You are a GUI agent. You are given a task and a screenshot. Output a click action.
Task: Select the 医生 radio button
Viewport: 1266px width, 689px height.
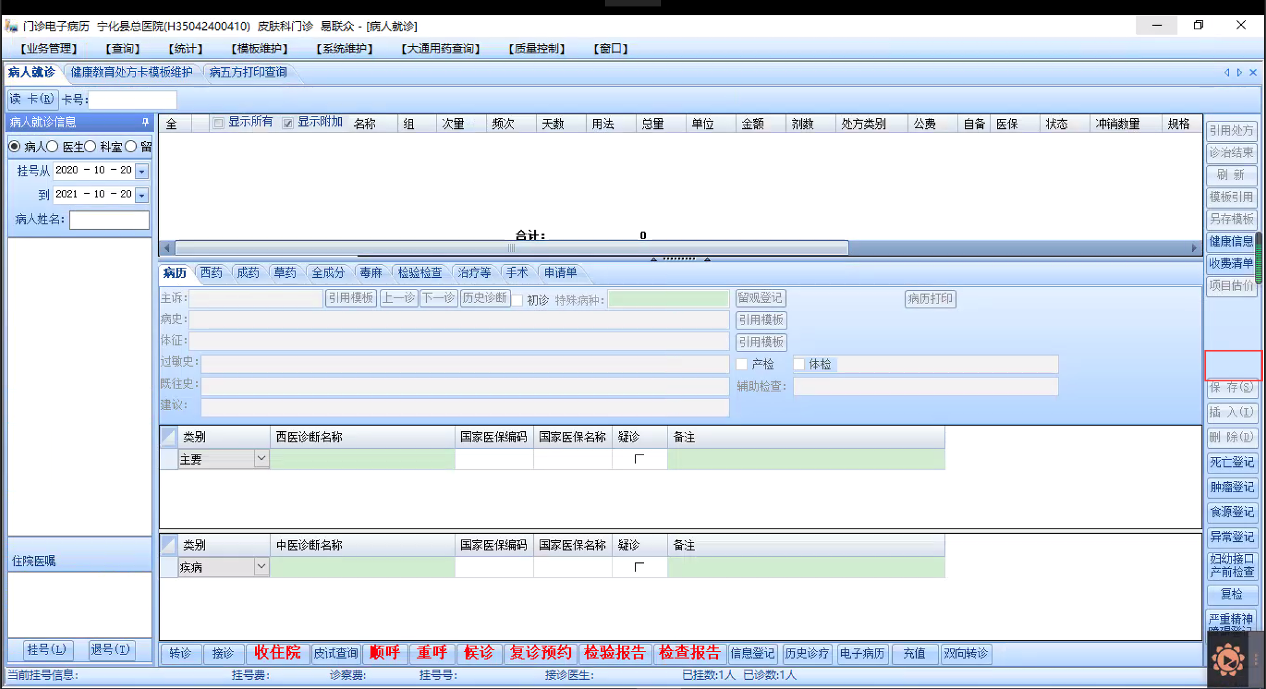[x=53, y=146]
